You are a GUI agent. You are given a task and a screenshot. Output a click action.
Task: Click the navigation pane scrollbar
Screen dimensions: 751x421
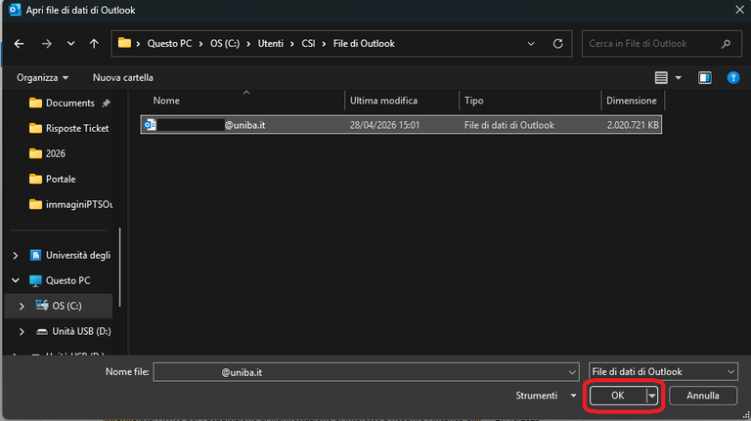click(119, 267)
